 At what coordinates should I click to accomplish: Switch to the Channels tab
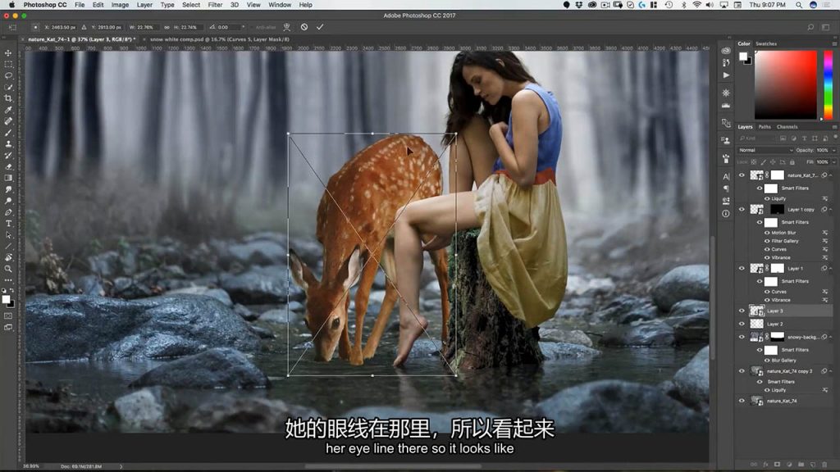[x=787, y=127]
